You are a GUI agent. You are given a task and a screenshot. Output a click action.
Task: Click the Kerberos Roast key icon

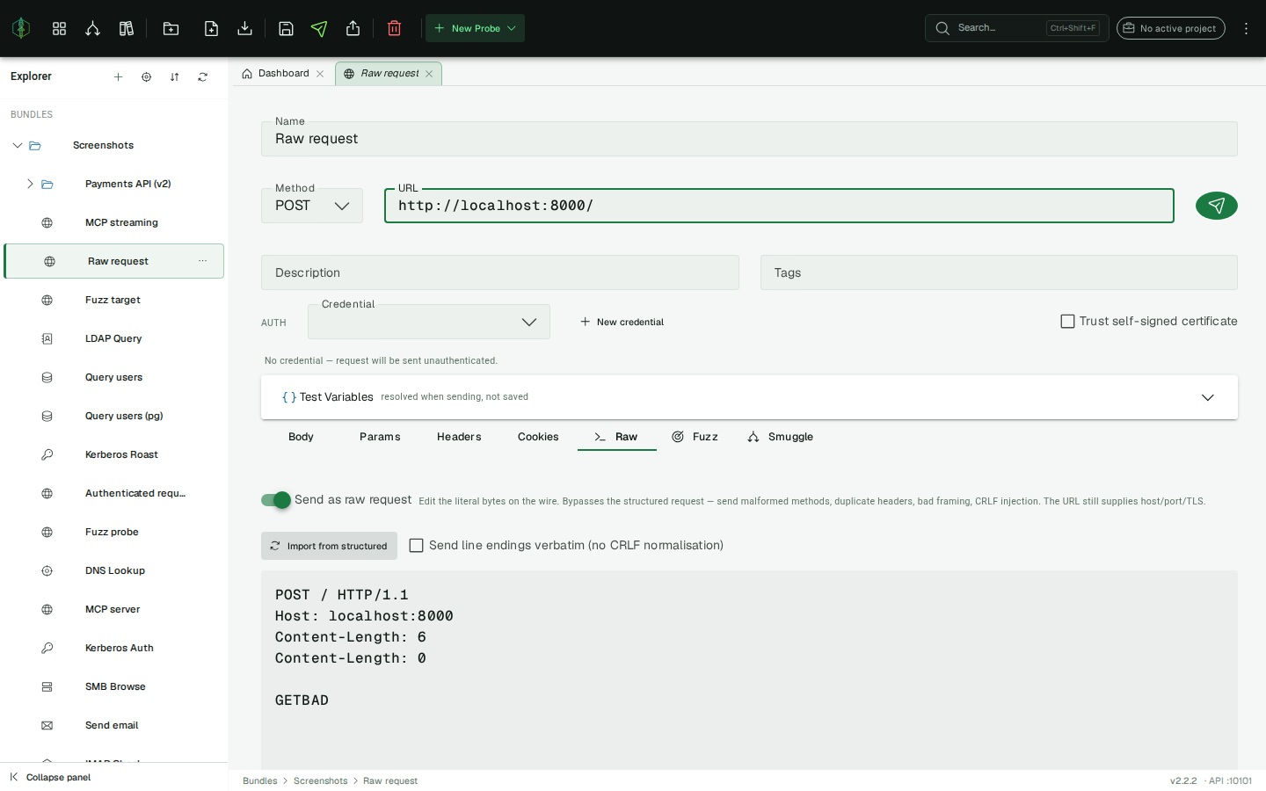(47, 454)
